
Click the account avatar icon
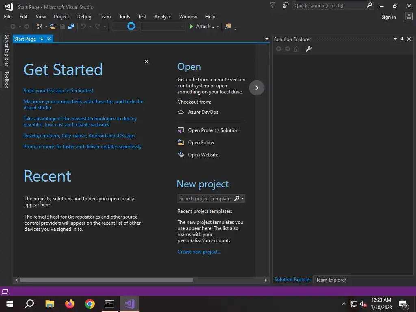coord(409,17)
